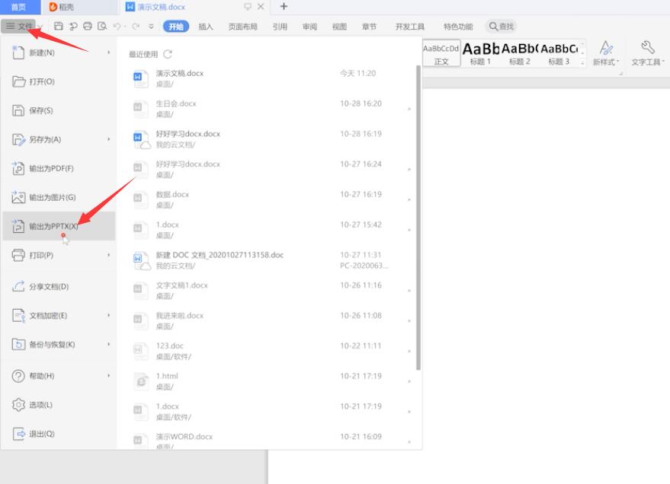The width and height of the screenshot is (670, 484).
Task: Expand the 新建(N) submenu arrow
Action: [x=108, y=53]
